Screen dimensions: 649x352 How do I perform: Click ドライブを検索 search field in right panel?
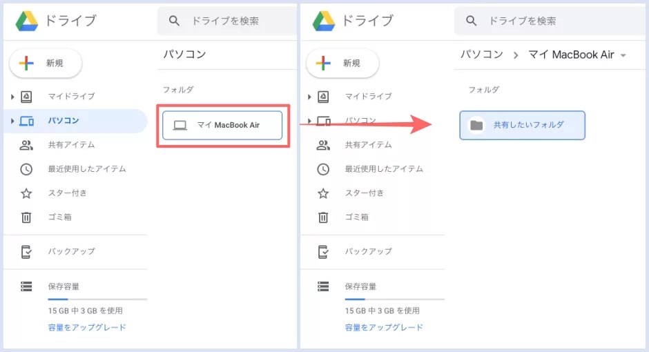point(550,21)
